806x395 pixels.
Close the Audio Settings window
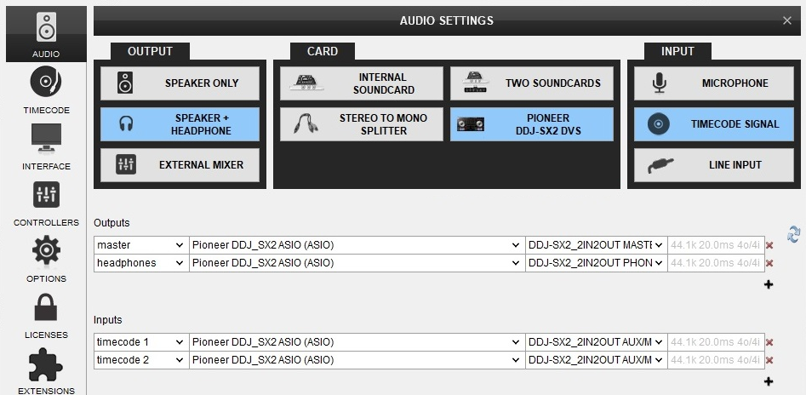pos(787,20)
